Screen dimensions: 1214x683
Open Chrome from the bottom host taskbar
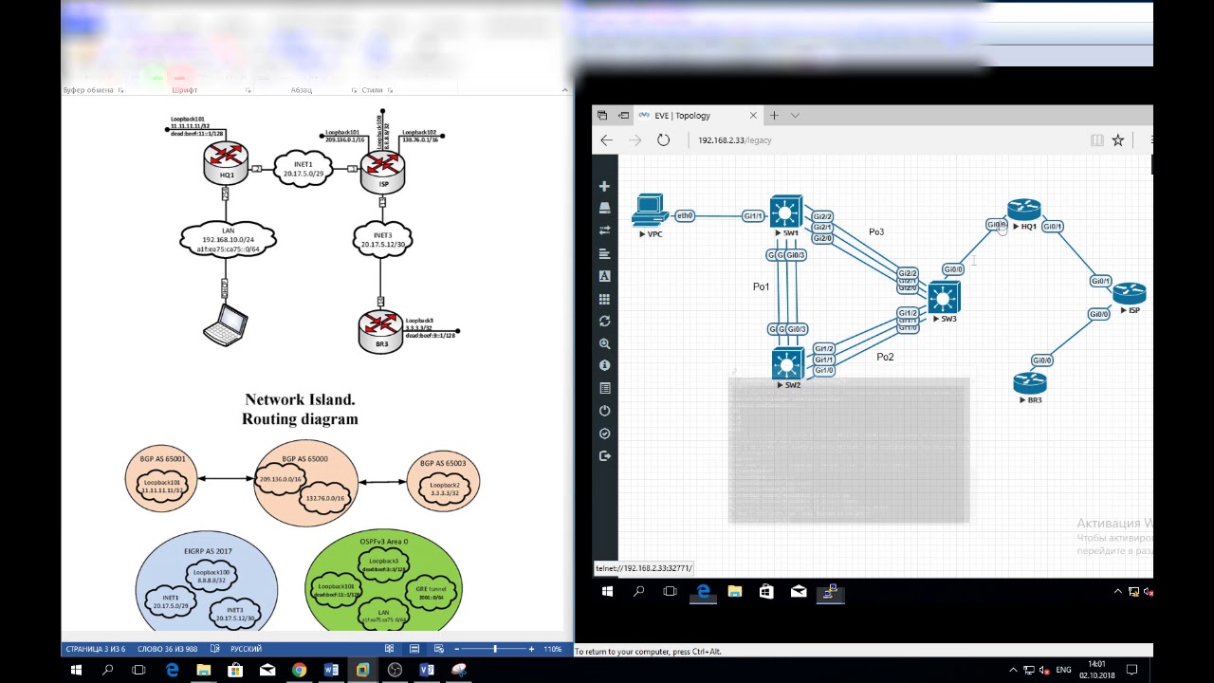299,670
